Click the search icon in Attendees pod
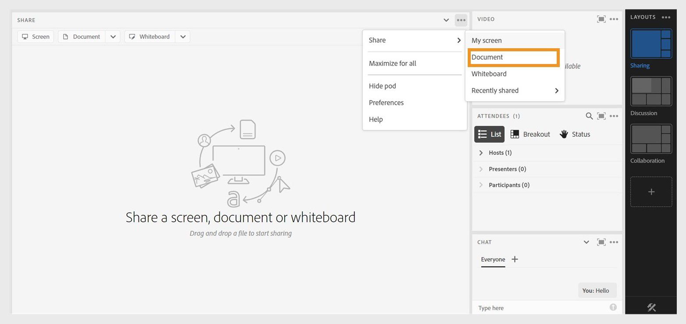 click(x=589, y=116)
